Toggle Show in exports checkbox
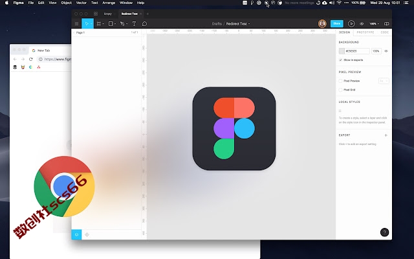This screenshot has width=414, height=259. [341, 60]
